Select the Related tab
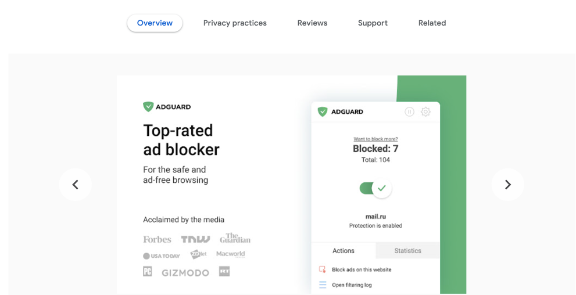This screenshot has width=576, height=295. 432,23
